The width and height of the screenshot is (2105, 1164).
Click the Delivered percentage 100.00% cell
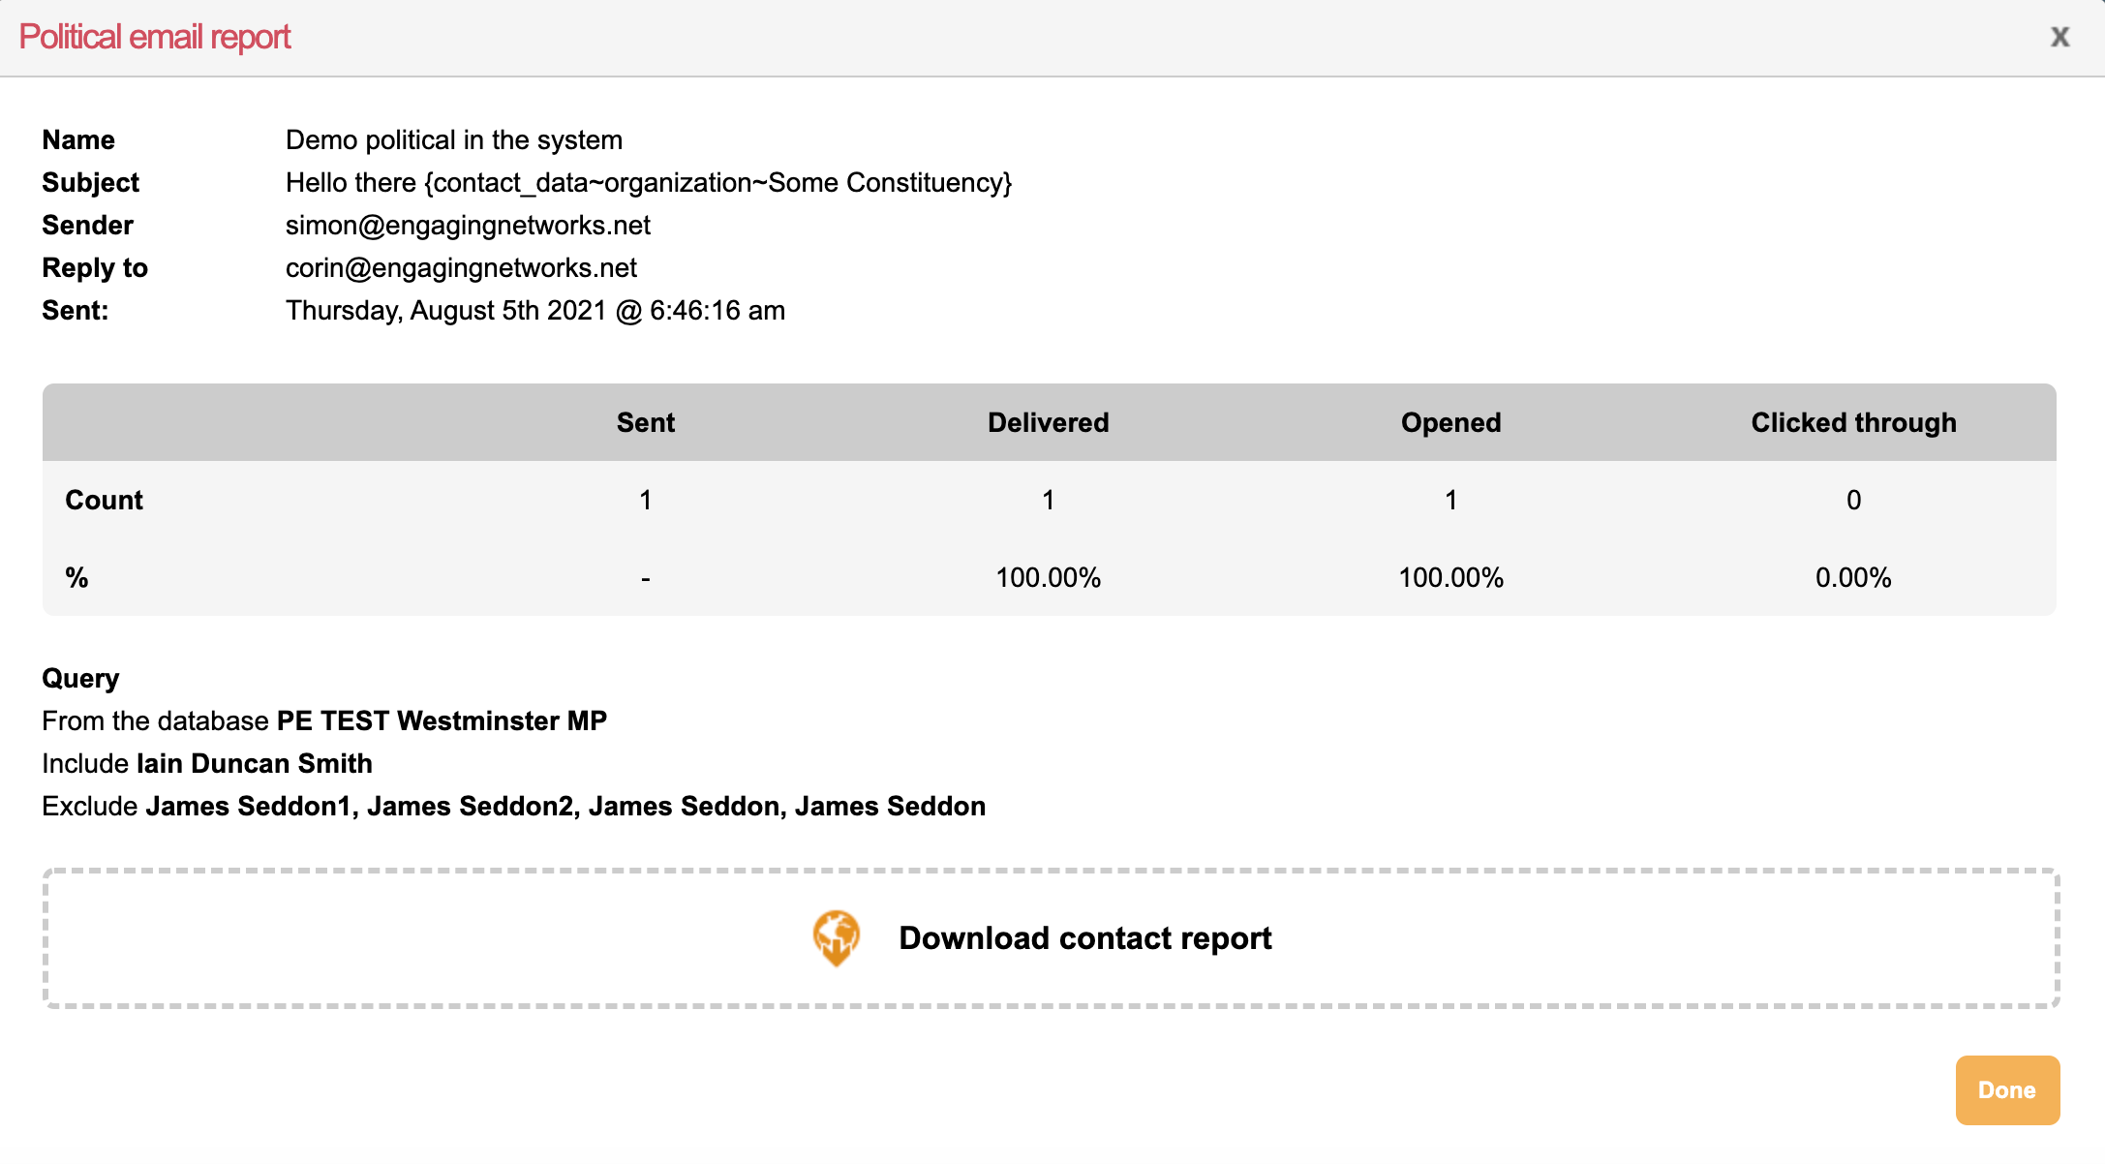pyautogui.click(x=1048, y=578)
